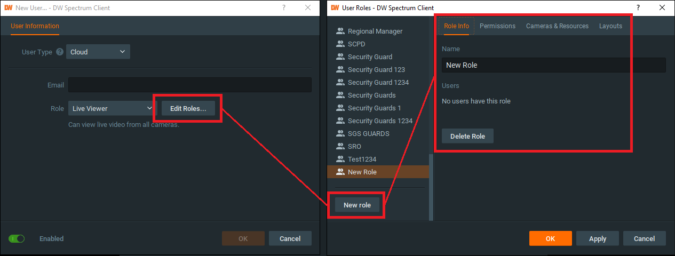The width and height of the screenshot is (675, 256).
Task: Go to the Layouts tab
Action: (x=610, y=26)
